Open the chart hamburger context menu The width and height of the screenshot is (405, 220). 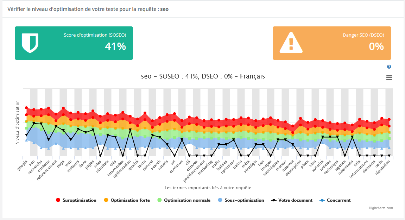tap(389, 78)
